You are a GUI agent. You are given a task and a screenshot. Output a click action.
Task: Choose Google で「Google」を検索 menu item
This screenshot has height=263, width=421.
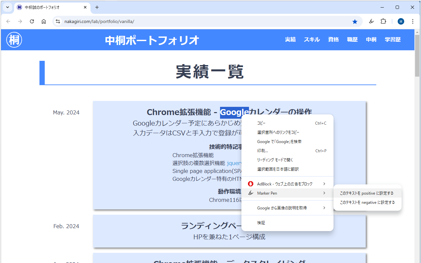(287, 142)
